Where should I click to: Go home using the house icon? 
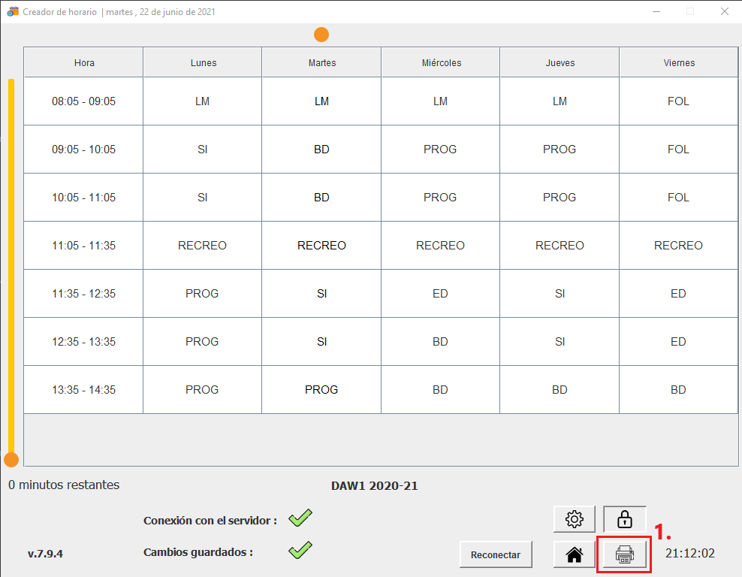tap(575, 554)
